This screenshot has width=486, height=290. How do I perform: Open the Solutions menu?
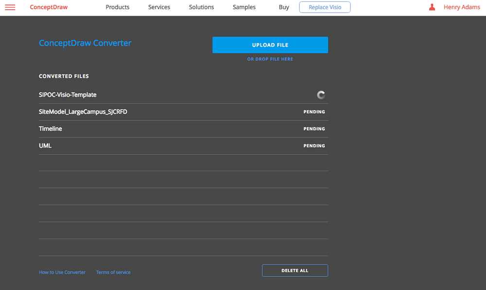202,7
